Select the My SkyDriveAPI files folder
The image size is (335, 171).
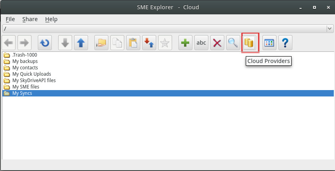click(168, 81)
